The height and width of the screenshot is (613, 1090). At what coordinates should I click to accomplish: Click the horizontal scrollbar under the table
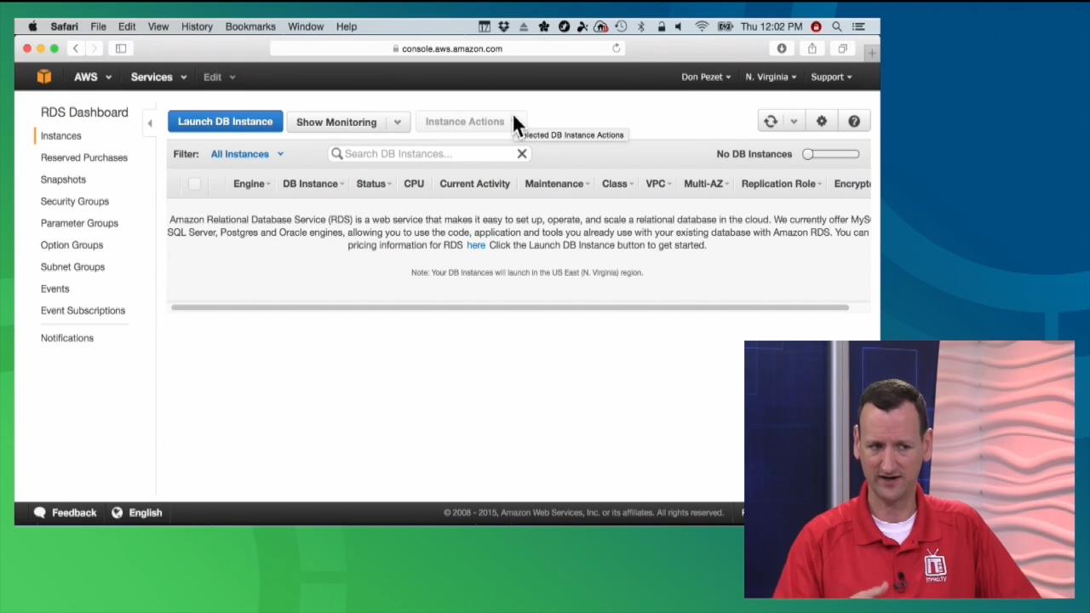pos(509,307)
